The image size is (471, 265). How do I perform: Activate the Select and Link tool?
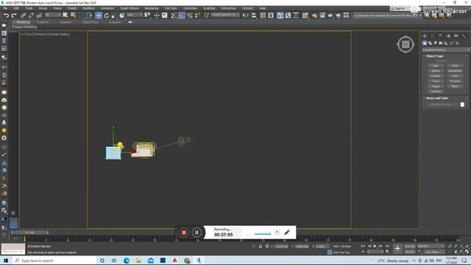tap(23, 15)
